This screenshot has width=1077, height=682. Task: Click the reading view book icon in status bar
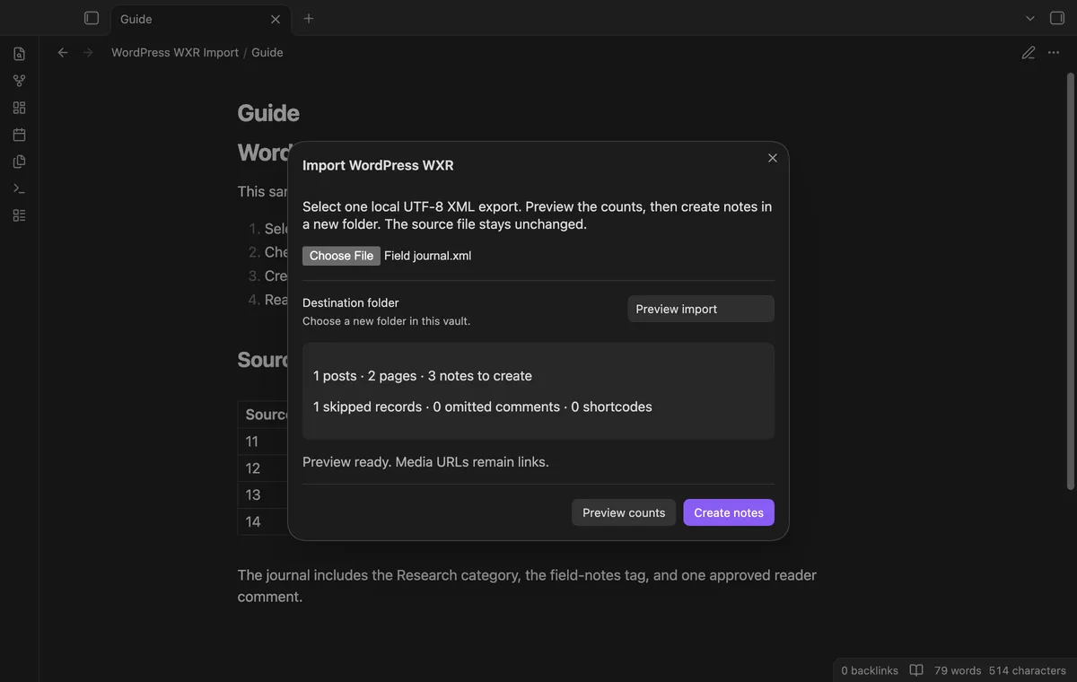(916, 670)
